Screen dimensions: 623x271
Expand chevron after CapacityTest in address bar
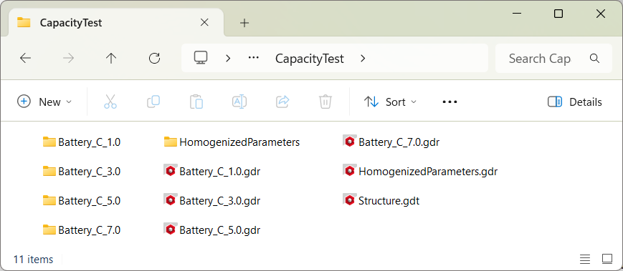point(363,59)
